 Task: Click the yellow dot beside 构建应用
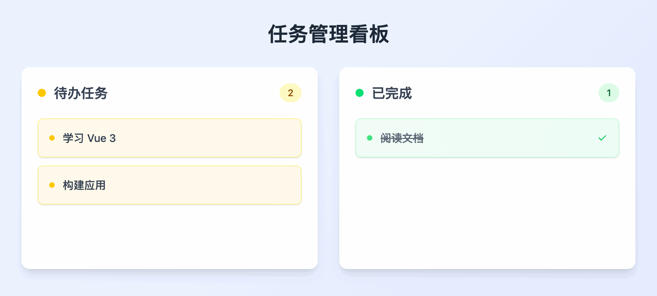52,185
